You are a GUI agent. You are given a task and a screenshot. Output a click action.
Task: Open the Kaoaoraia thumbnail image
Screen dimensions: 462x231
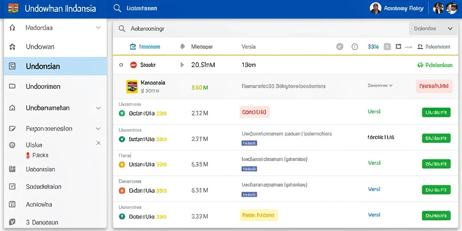click(132, 87)
